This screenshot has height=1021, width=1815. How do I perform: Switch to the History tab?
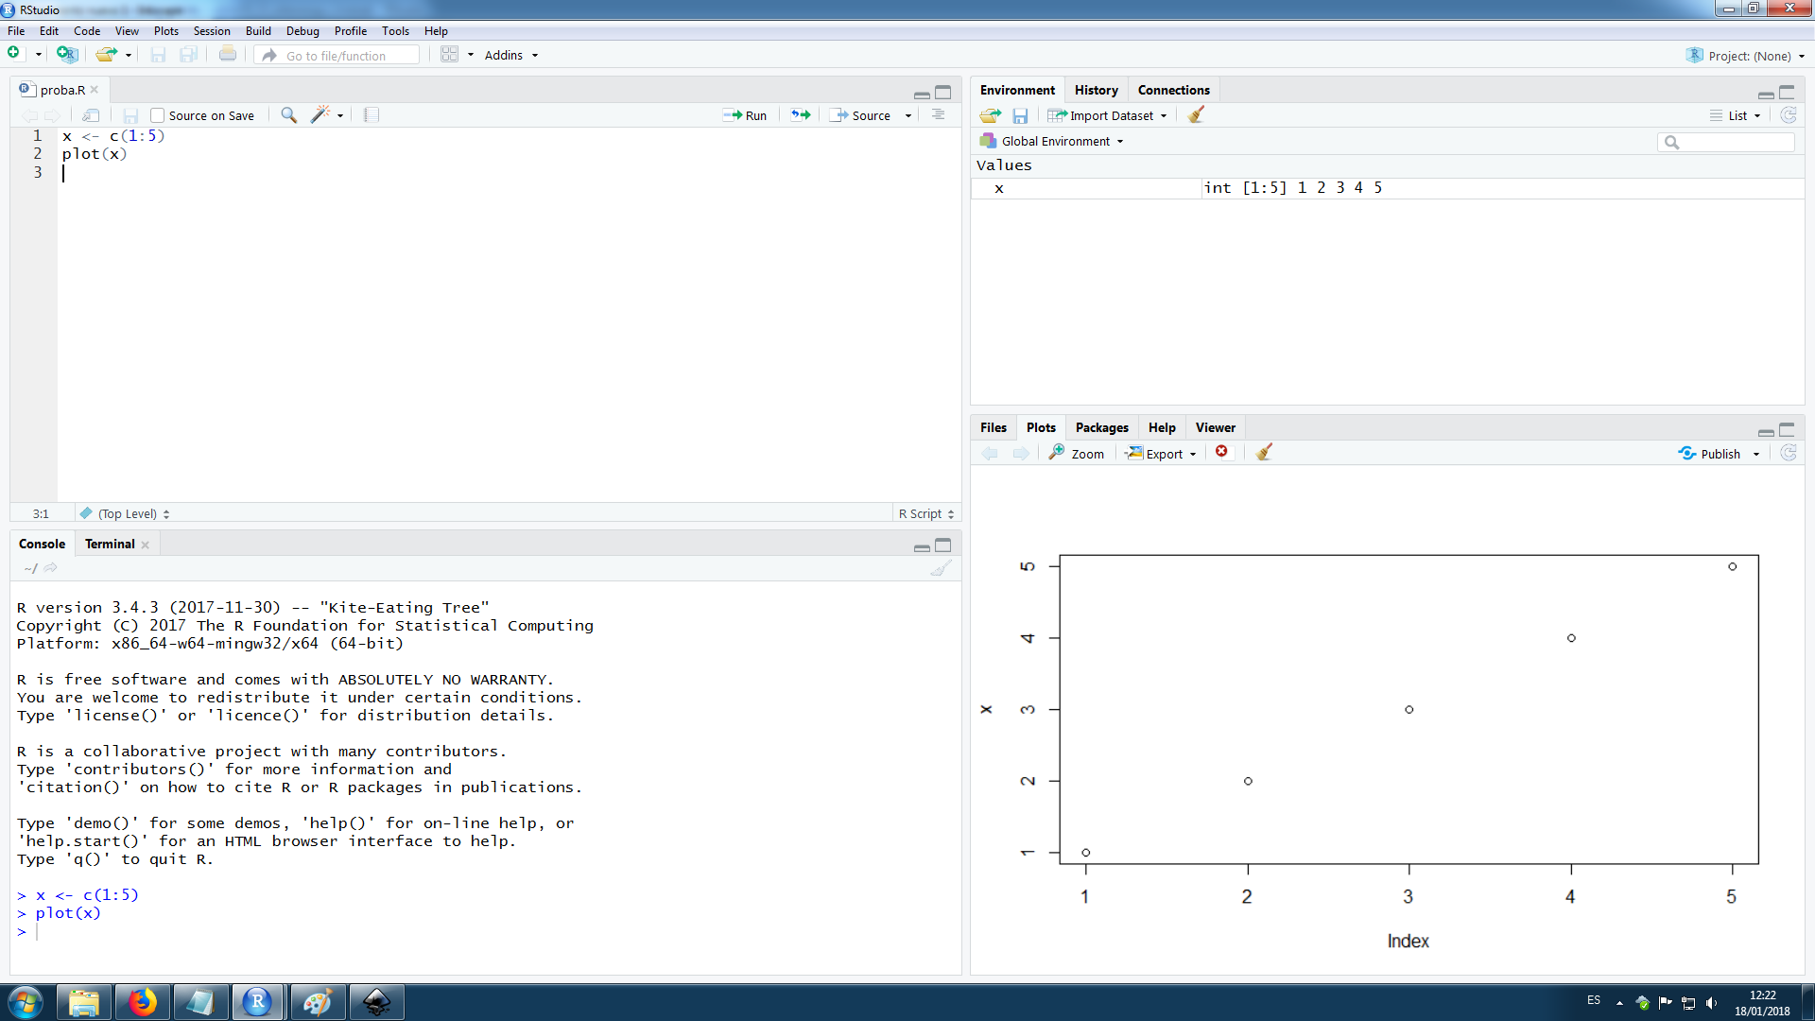pos(1096,90)
